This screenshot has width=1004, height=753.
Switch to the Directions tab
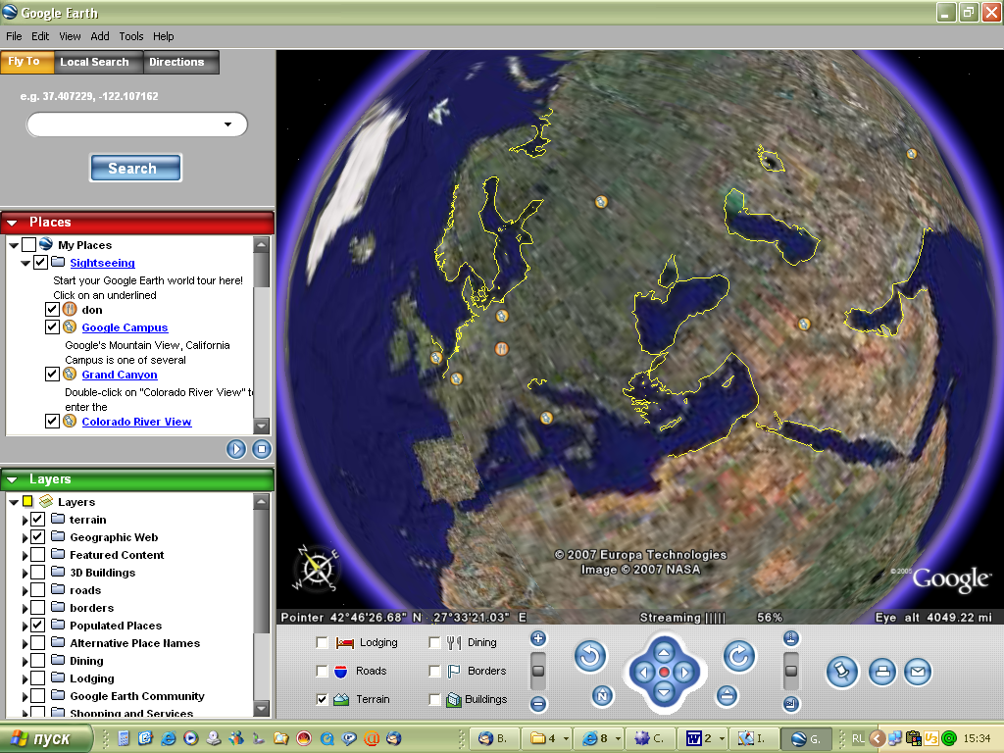point(181,62)
